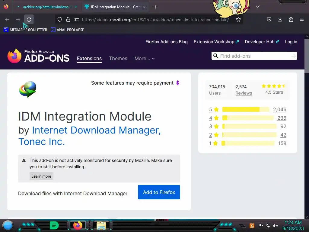Click the network tray icon
Viewport: 309px width, 232px height.
(x=268, y=225)
